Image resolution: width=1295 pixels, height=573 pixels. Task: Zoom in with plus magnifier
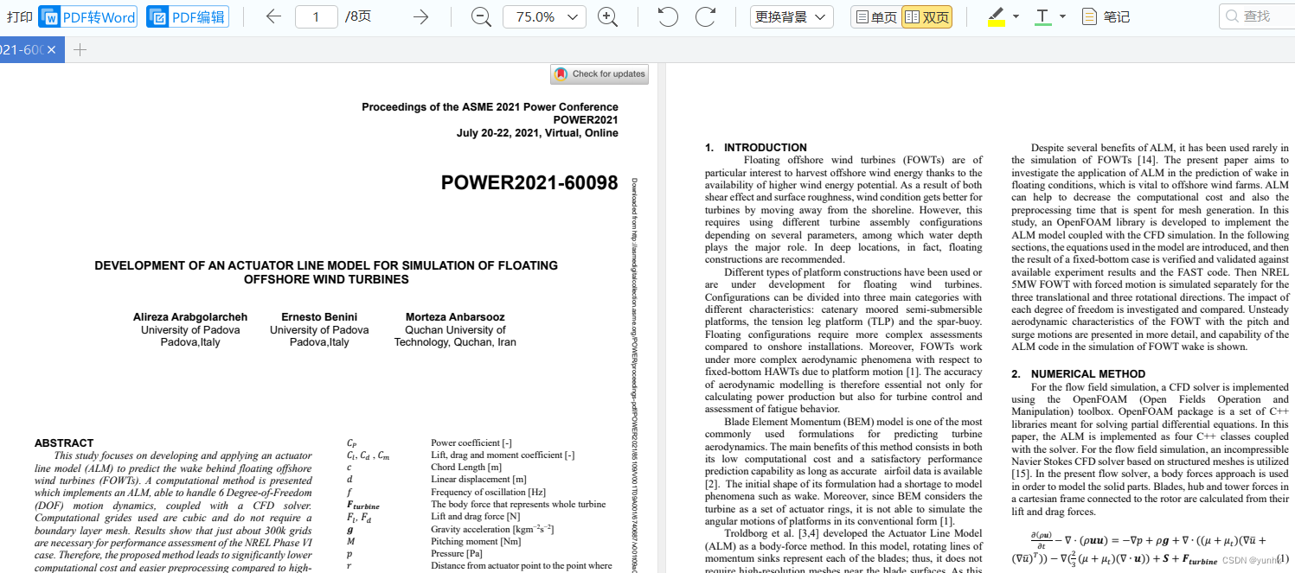(x=608, y=16)
